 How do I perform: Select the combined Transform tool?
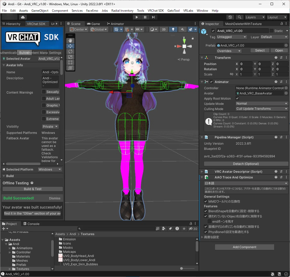click(70, 68)
